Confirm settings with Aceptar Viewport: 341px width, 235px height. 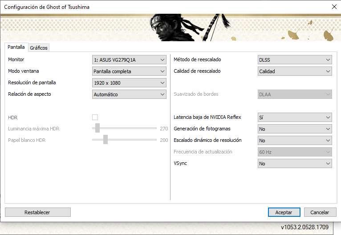[x=284, y=212]
